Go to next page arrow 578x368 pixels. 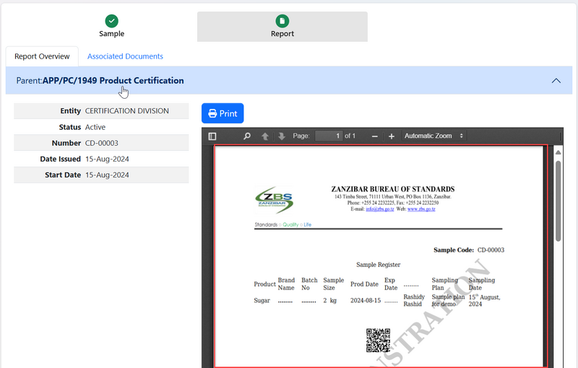coord(281,136)
